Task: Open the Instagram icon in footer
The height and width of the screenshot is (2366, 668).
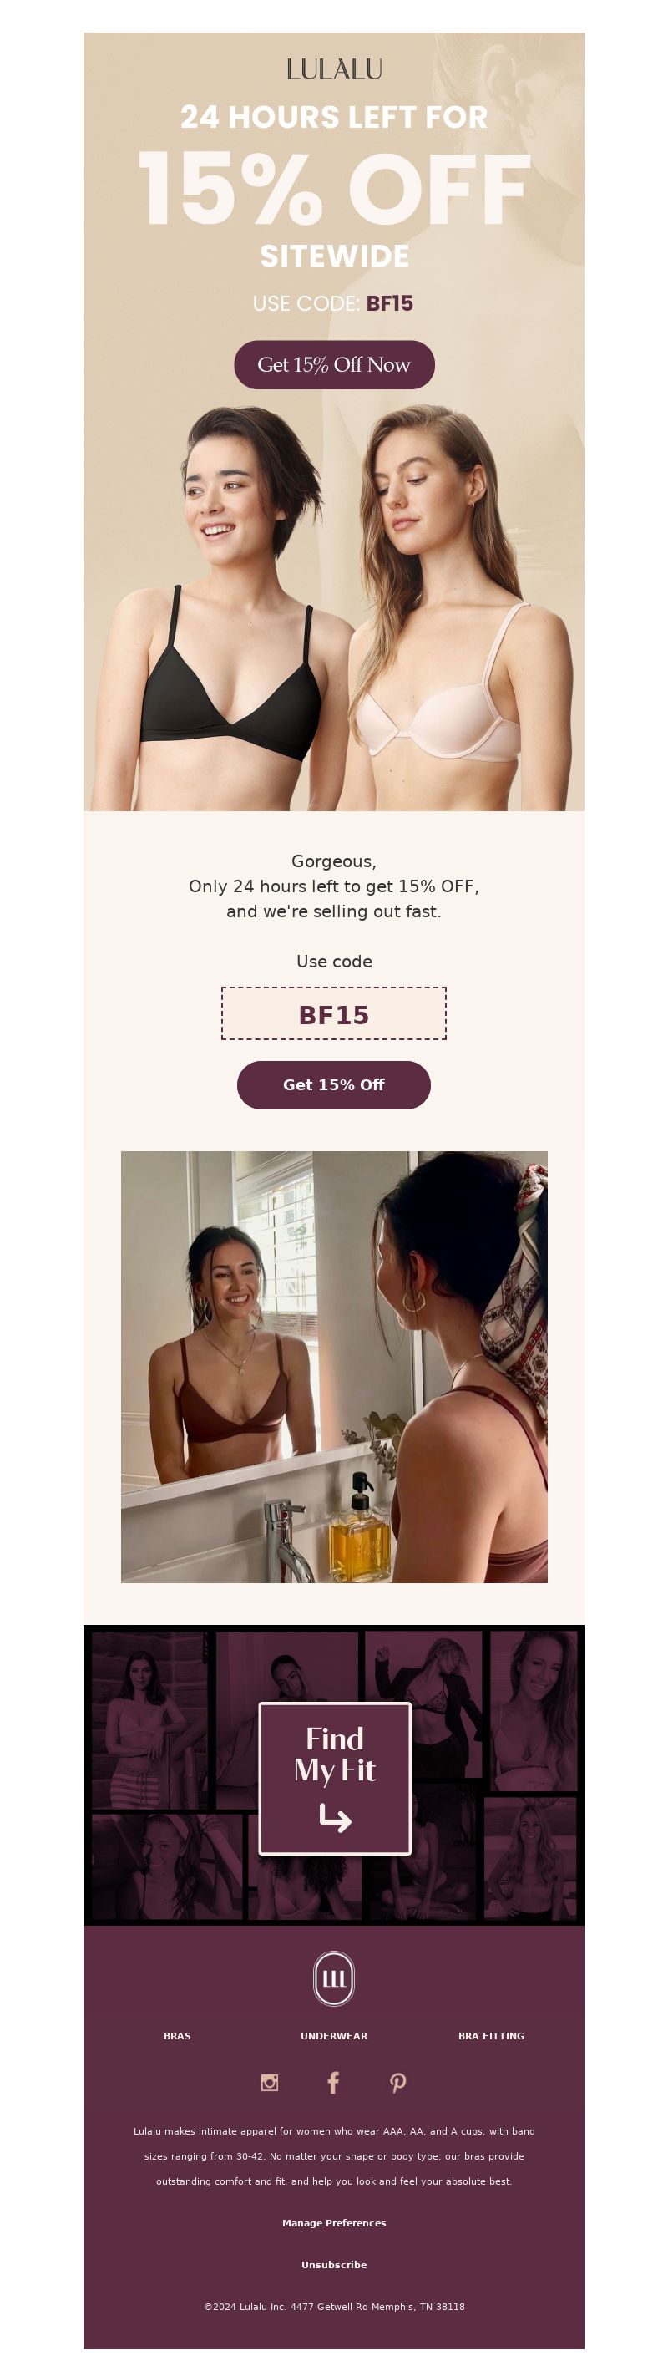Action: pos(270,2082)
